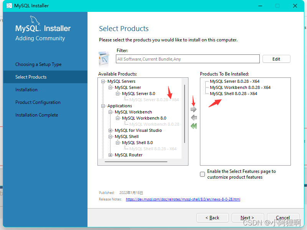Collapse the MySQL Shell 8.0 node
The width and height of the screenshot is (307, 230).
pos(117,143)
